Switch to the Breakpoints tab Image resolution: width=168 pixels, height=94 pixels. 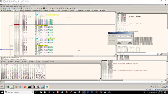pyautogui.click(x=28, y=10)
